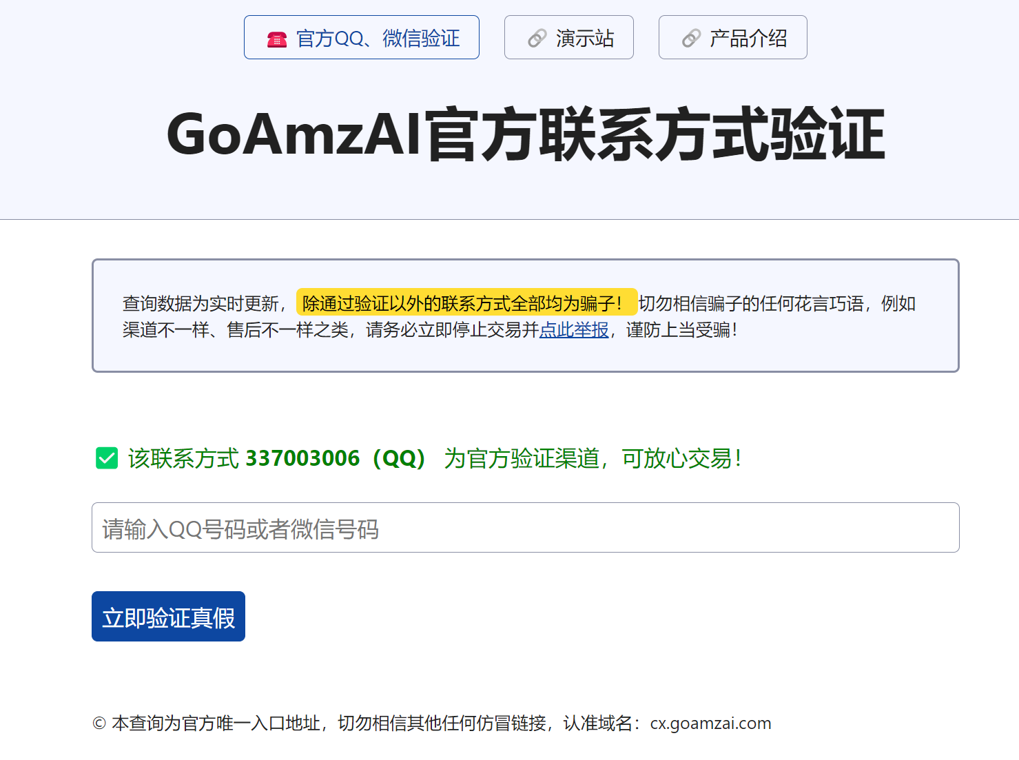The image size is (1019, 760).
Task: Click the red telephone icon
Action: point(277,39)
